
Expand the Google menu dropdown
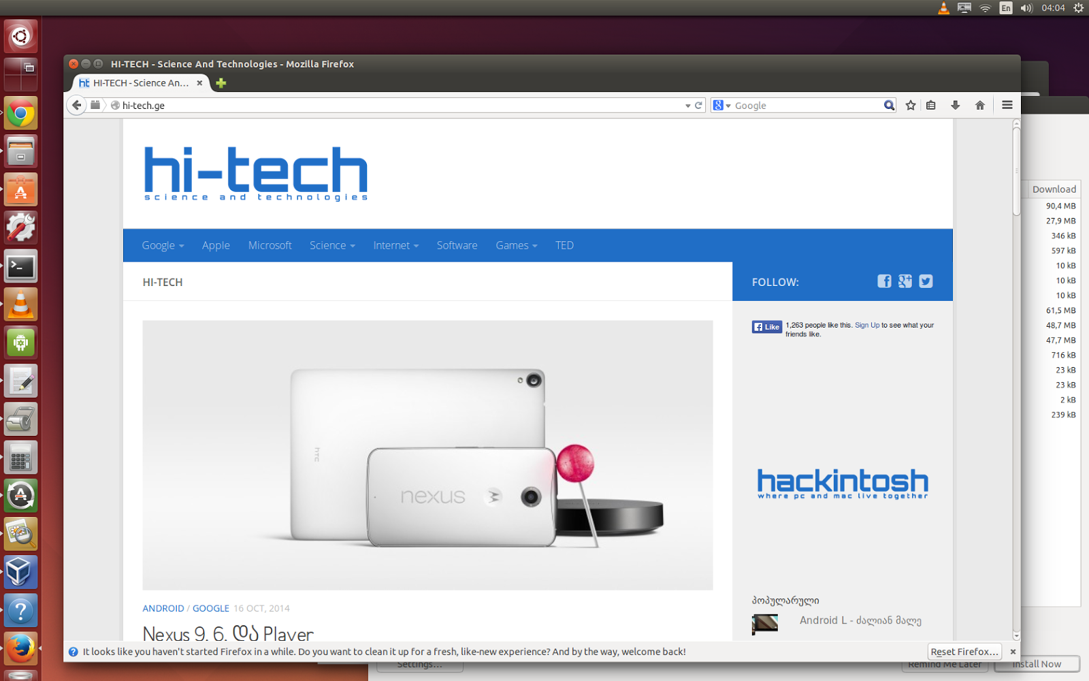(163, 245)
